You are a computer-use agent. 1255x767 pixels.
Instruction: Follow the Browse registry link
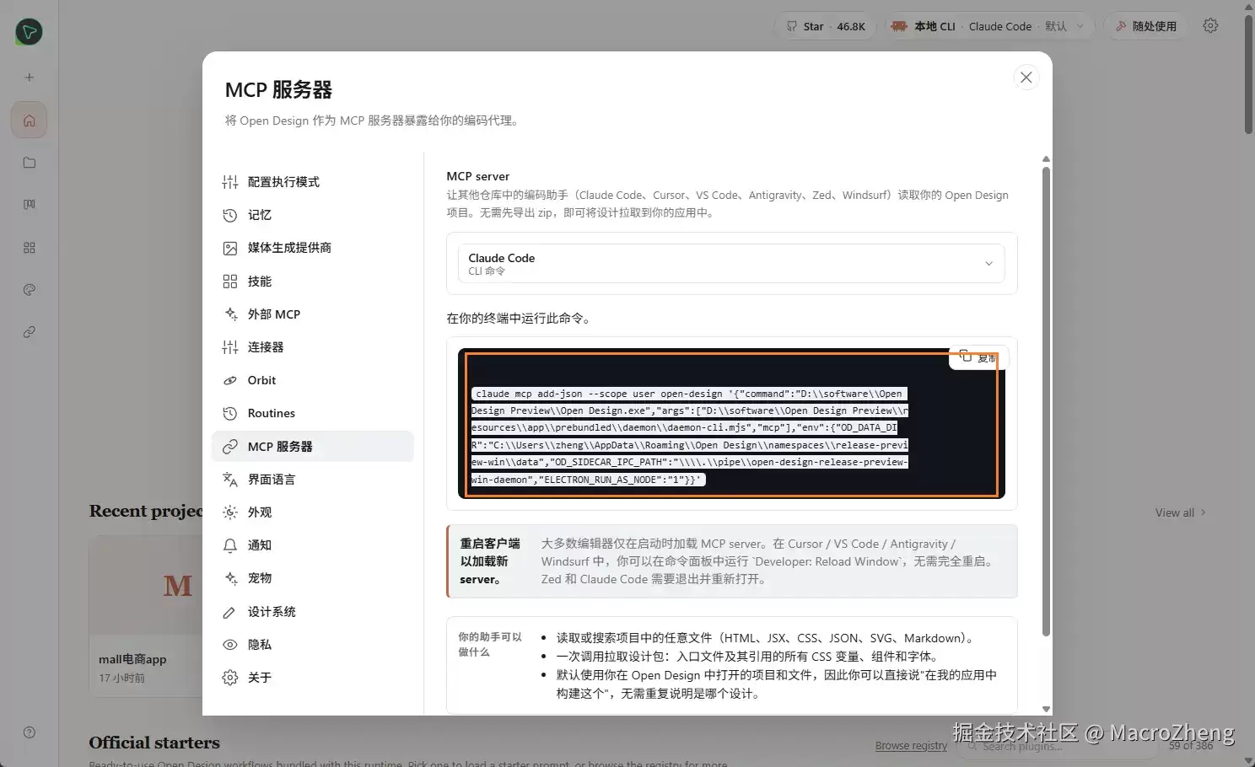(911, 746)
